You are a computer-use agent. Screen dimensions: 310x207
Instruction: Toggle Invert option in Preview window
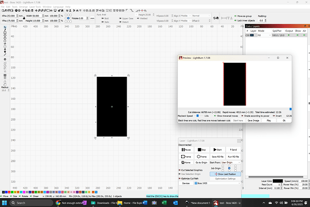click(x=274, y=116)
